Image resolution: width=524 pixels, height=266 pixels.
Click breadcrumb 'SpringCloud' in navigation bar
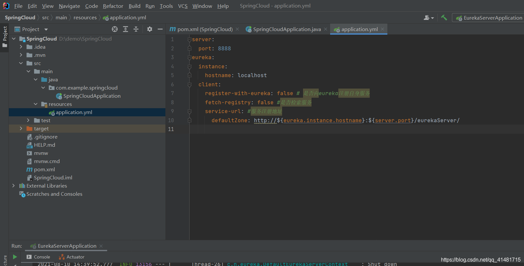pyautogui.click(x=20, y=18)
